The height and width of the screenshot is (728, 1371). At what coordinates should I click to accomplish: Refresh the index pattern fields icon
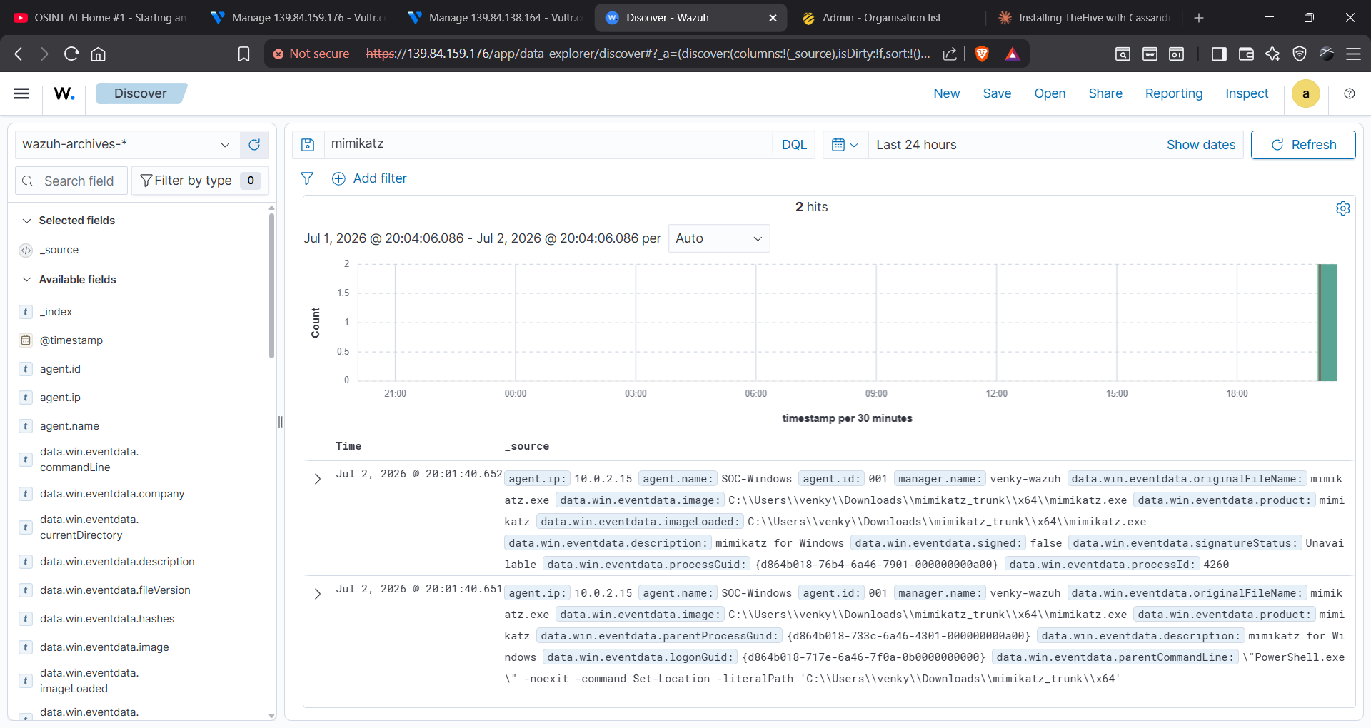click(x=254, y=145)
